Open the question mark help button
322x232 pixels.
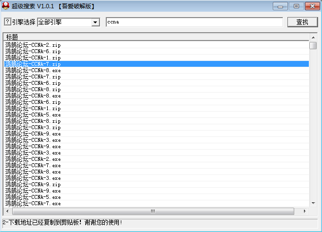tap(8, 21)
